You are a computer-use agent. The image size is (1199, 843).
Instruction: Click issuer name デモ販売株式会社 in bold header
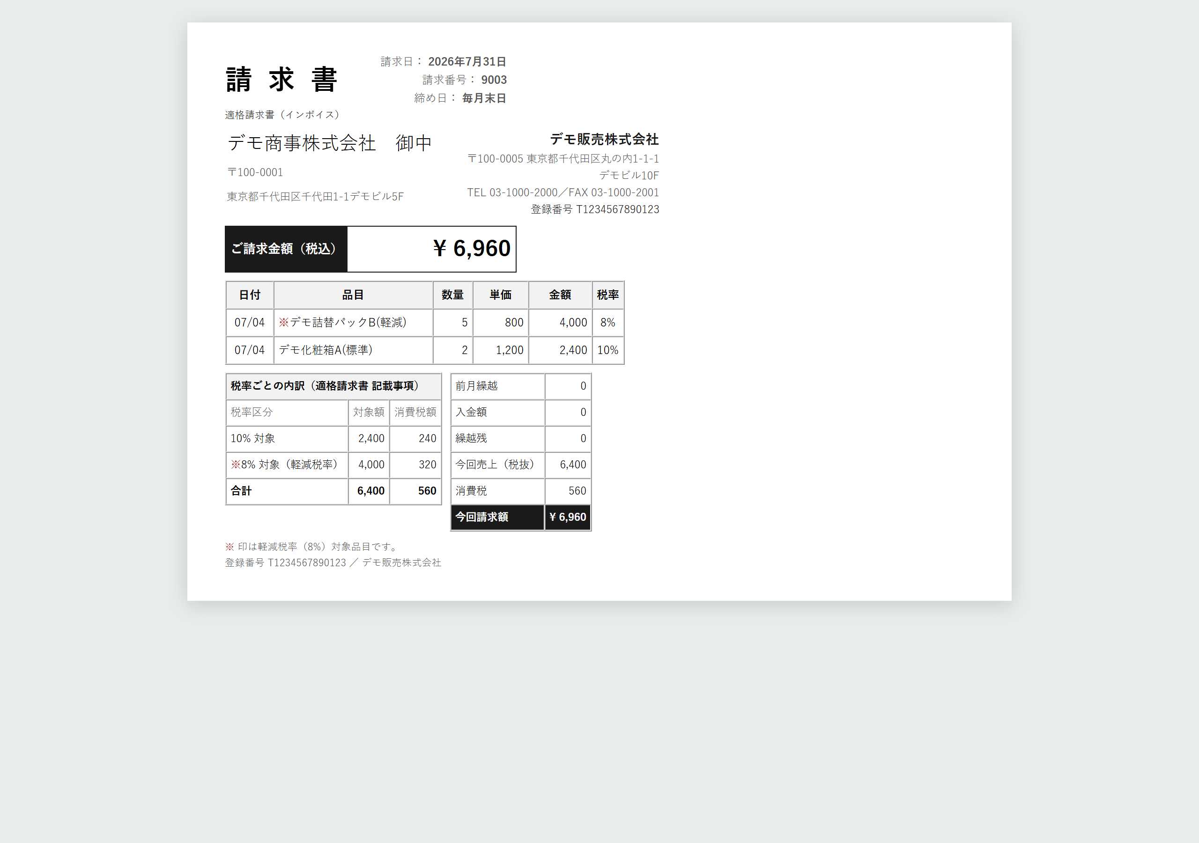(x=604, y=139)
